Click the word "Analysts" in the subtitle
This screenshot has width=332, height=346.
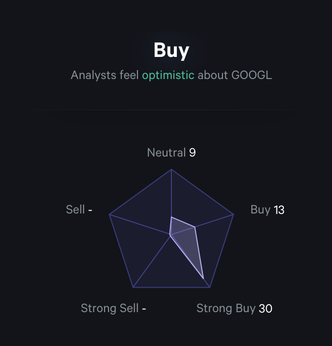pyautogui.click(x=93, y=75)
